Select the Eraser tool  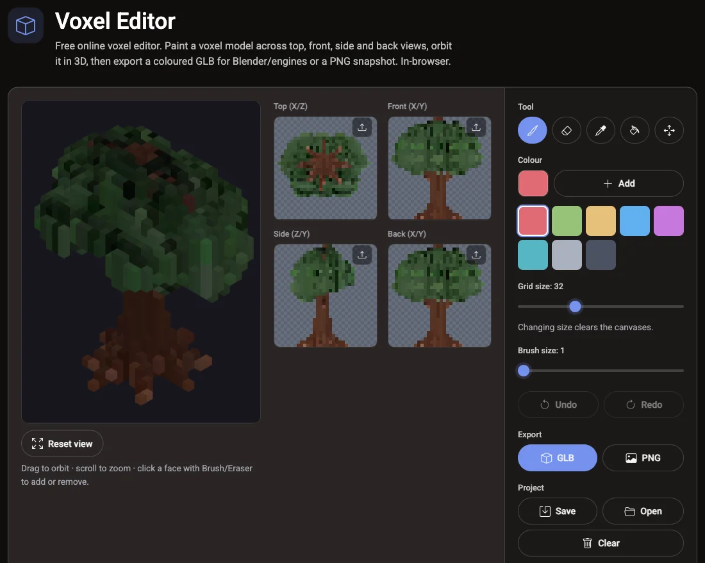click(567, 130)
